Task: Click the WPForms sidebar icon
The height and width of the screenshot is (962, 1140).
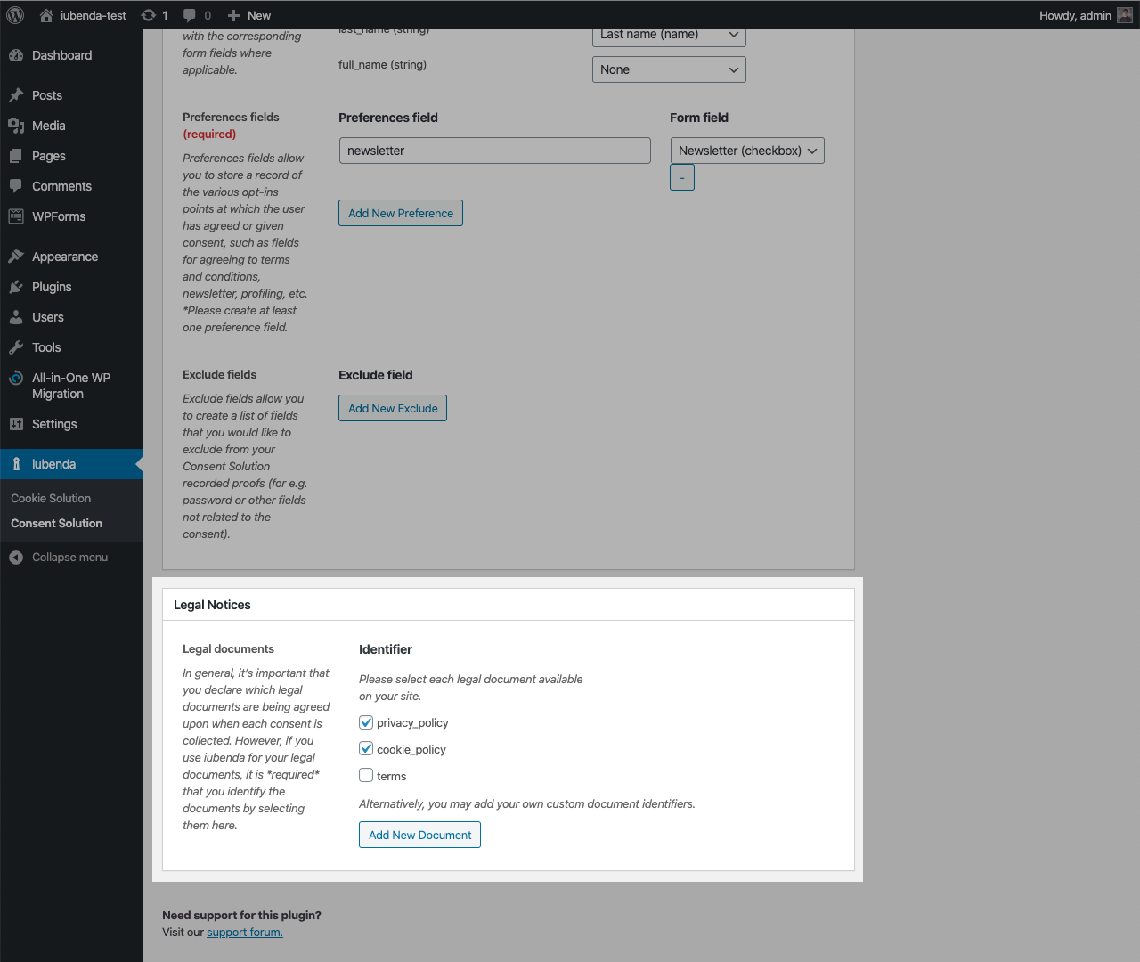Action: pos(16,216)
